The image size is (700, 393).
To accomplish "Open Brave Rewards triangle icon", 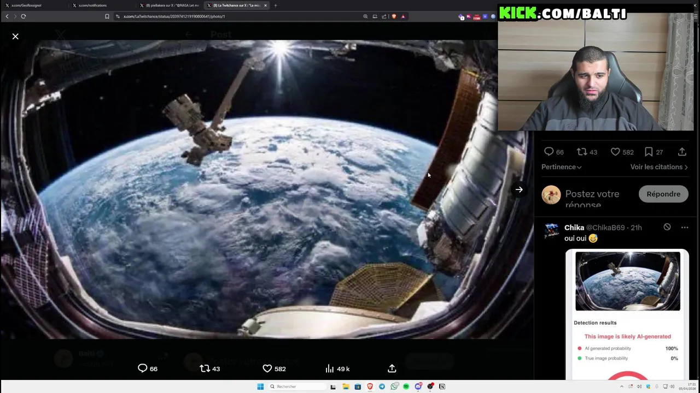I will click(x=403, y=16).
